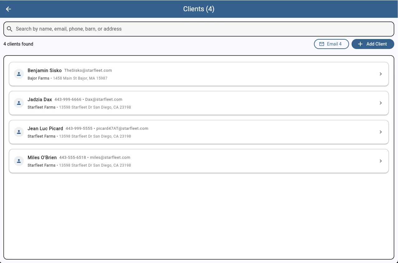Open email link TheSisko@starfleet.com
Screen dimensions: 398x263
(88, 70)
